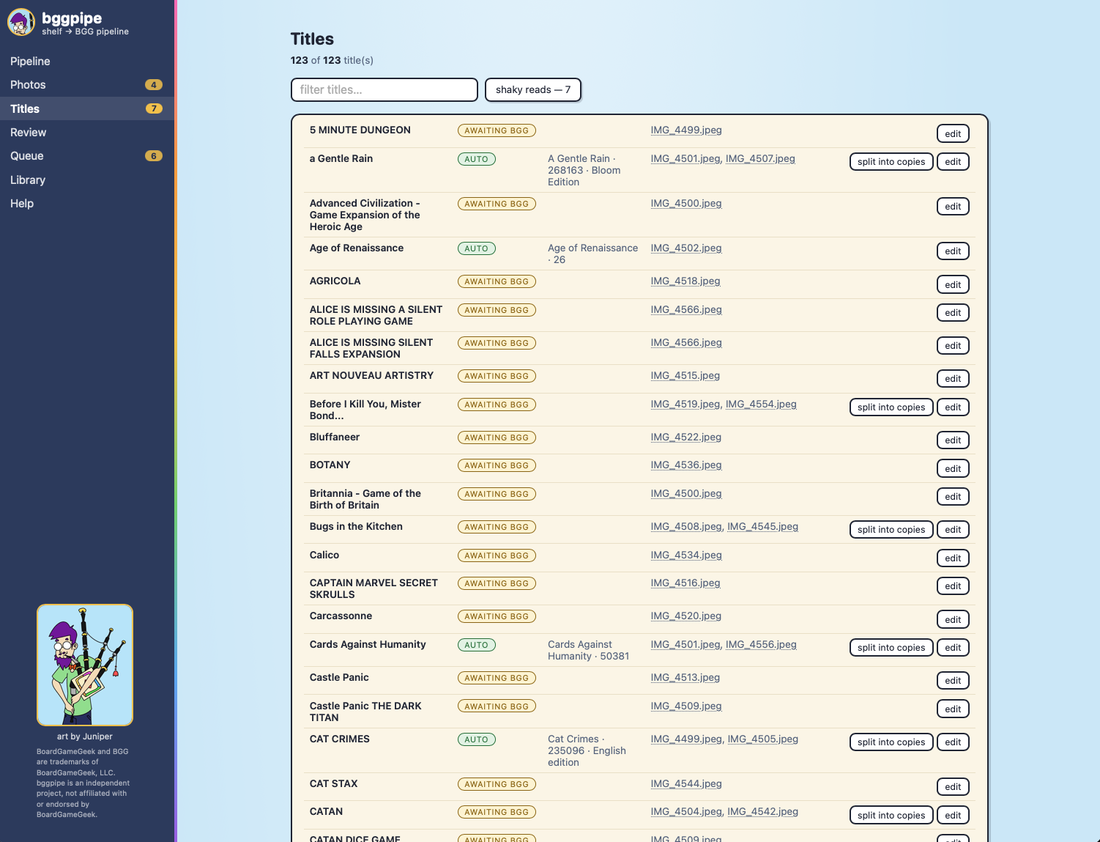Click Cards Against Humanity · 50381 match text

(589, 650)
